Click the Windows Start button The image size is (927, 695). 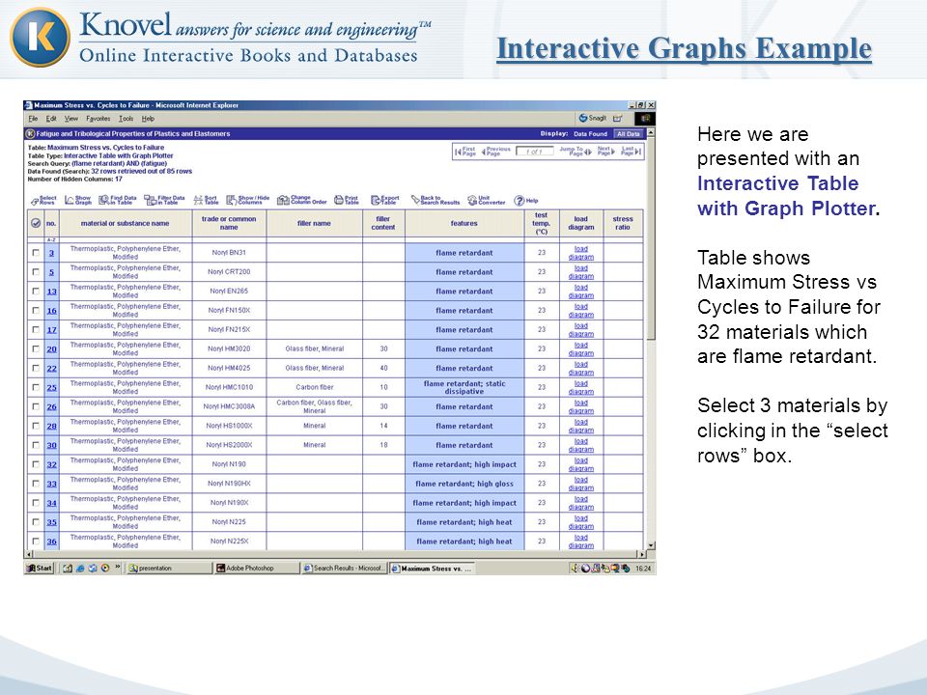coord(39,568)
